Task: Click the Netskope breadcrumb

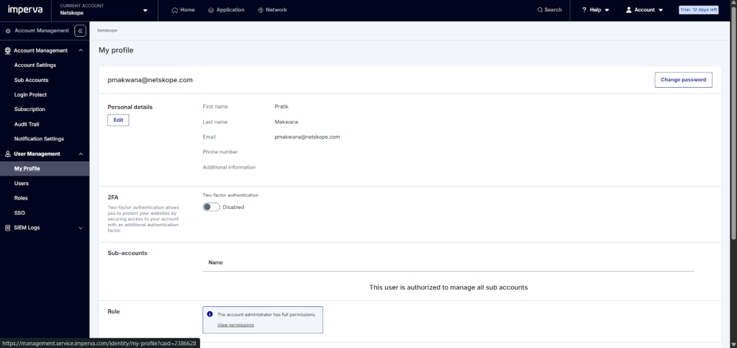Action: coord(107,30)
